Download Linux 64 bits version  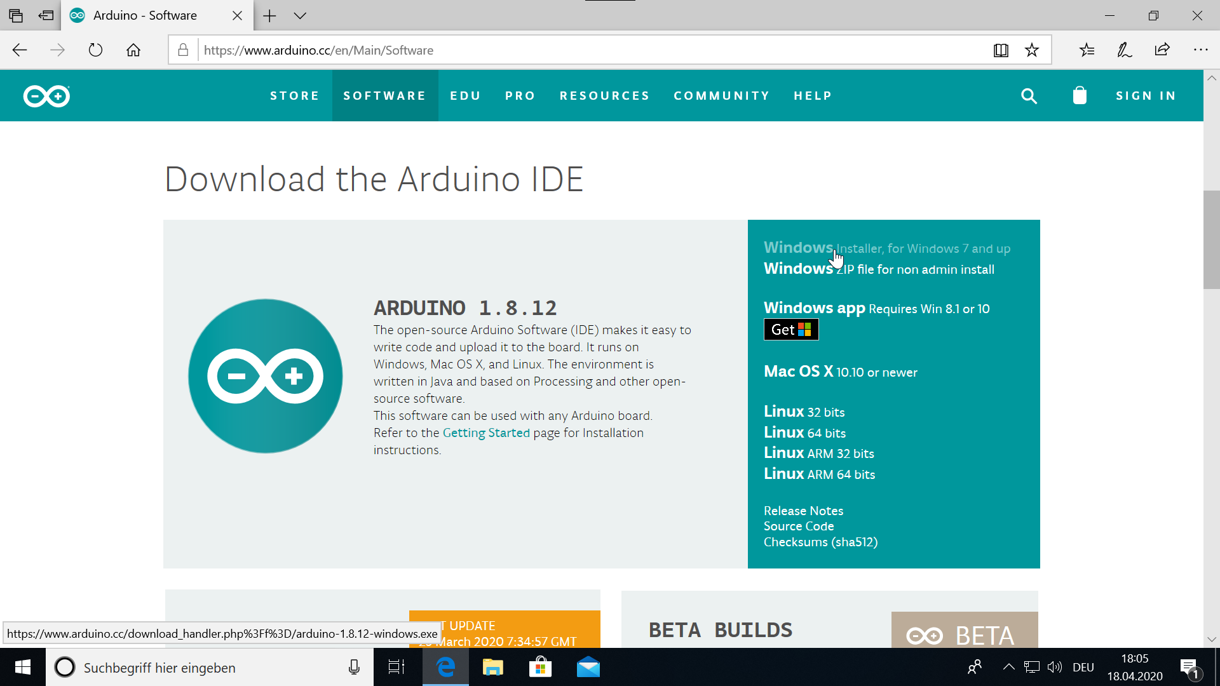(x=804, y=433)
